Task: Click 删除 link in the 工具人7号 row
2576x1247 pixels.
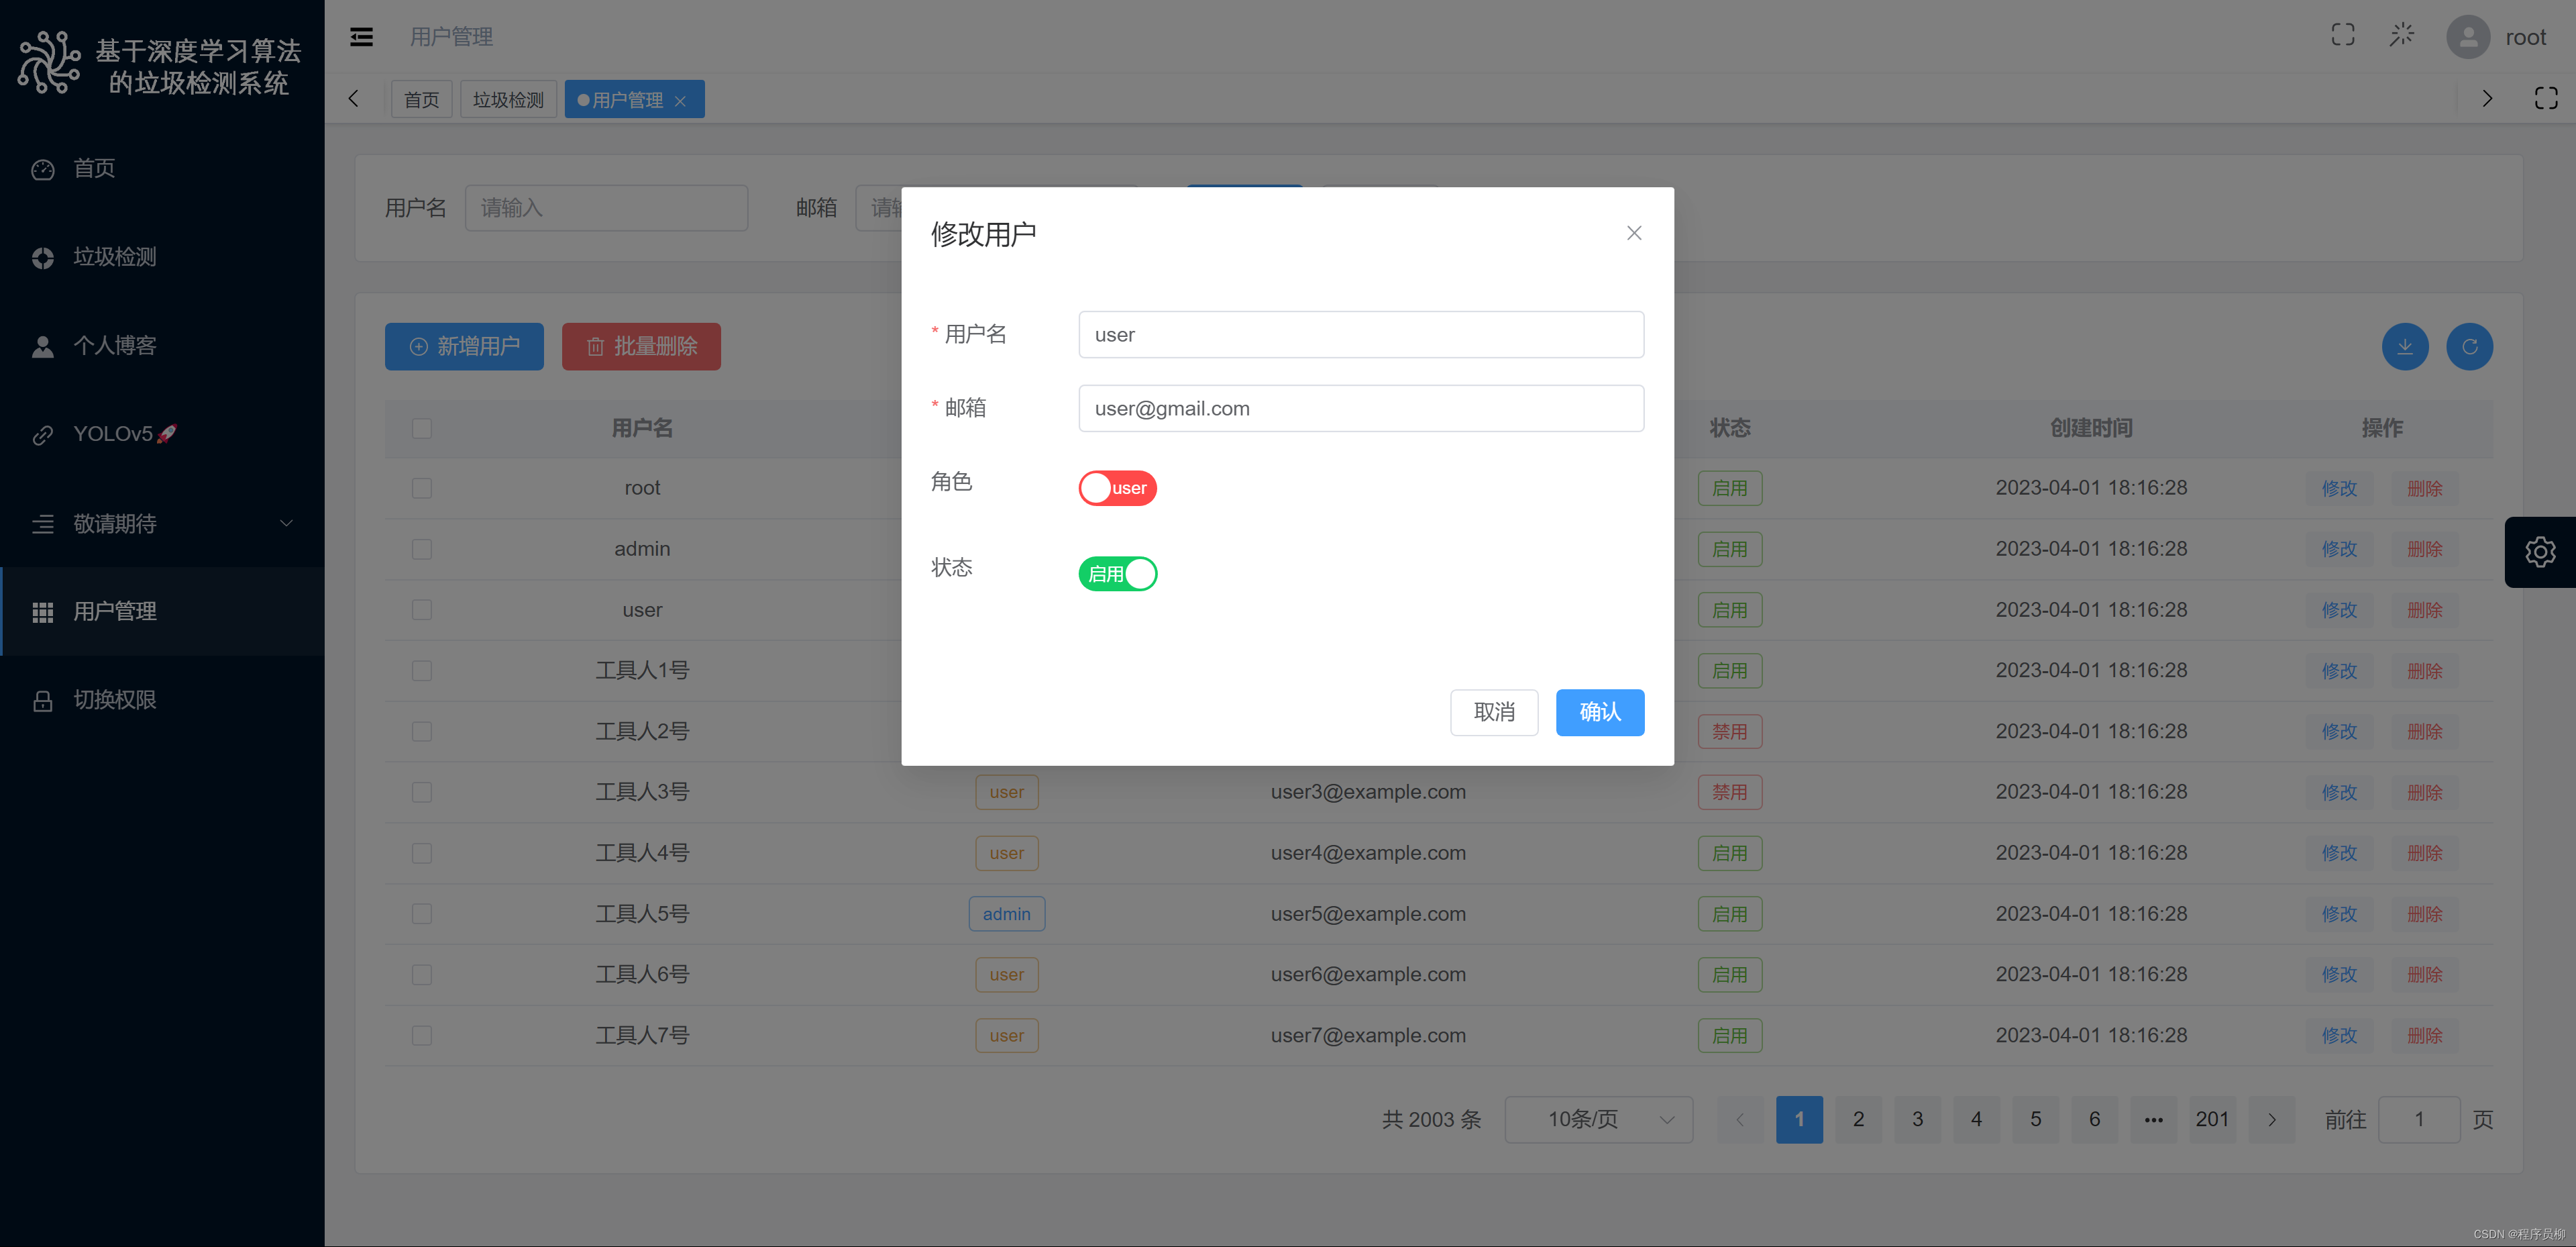Action: tap(2424, 1036)
